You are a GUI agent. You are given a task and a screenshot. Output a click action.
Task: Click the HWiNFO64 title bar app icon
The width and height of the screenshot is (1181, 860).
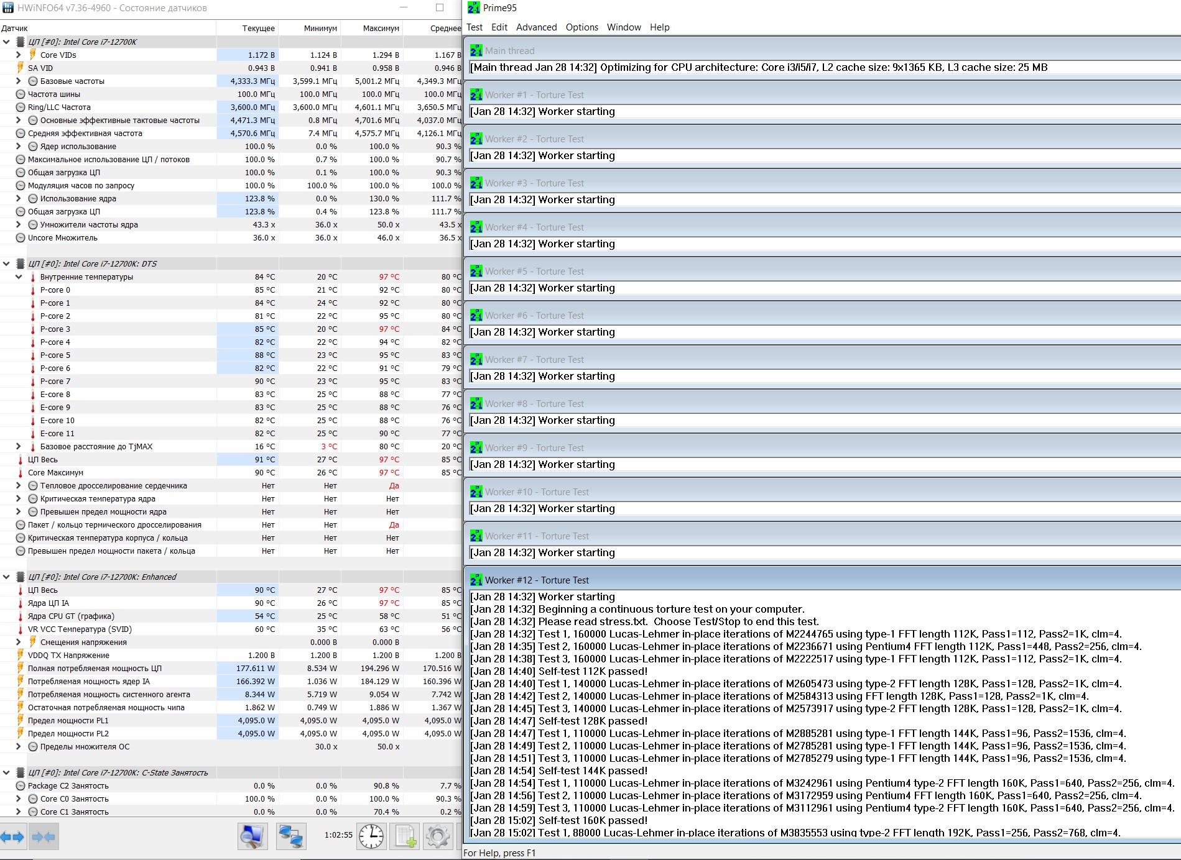(x=7, y=8)
